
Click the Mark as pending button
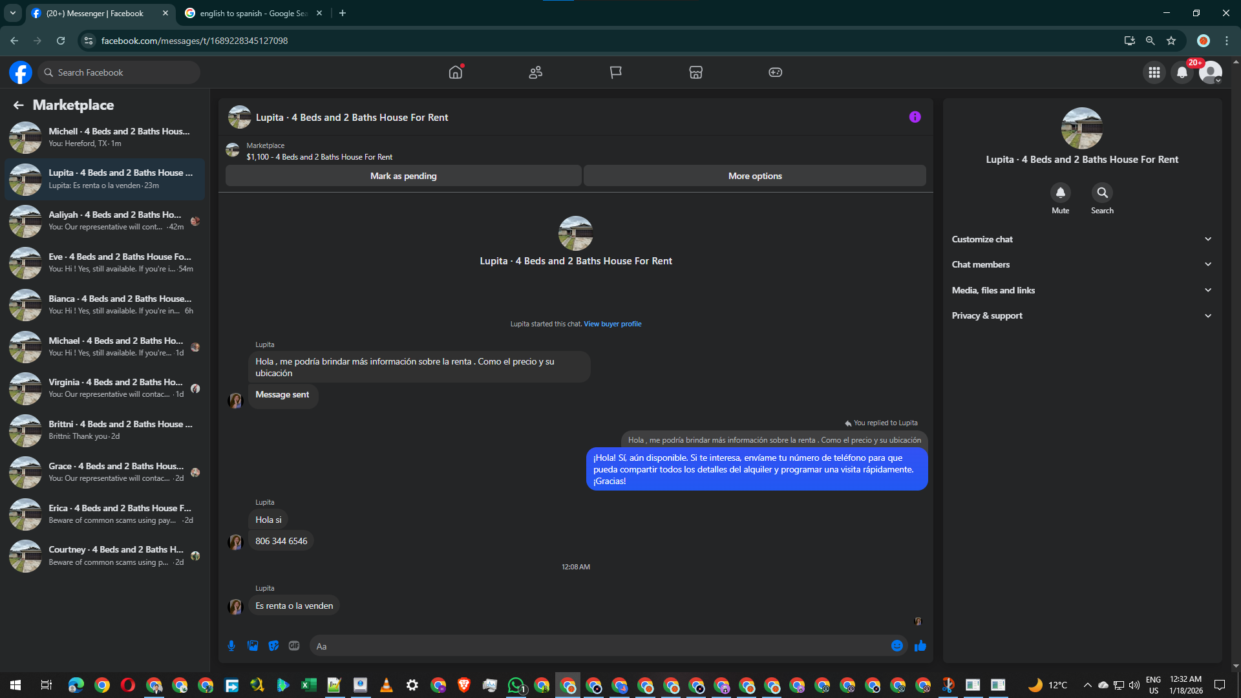click(x=403, y=176)
